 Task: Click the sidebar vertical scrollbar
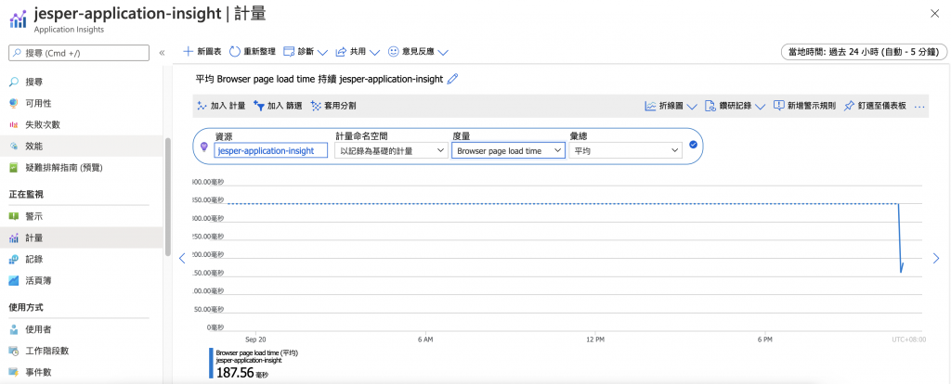(168, 197)
